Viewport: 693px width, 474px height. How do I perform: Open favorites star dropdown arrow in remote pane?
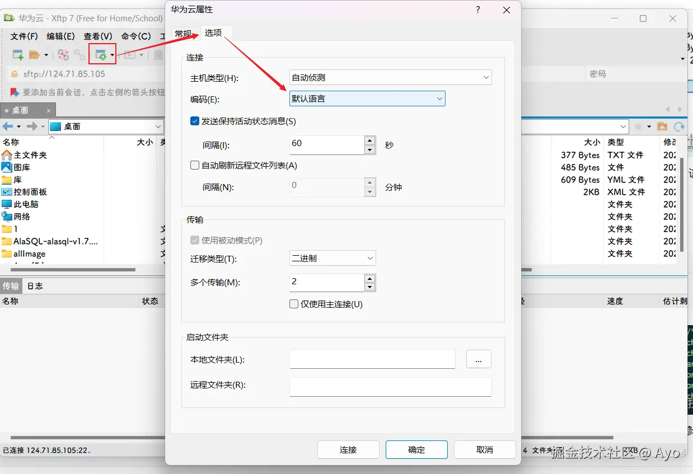(x=649, y=126)
